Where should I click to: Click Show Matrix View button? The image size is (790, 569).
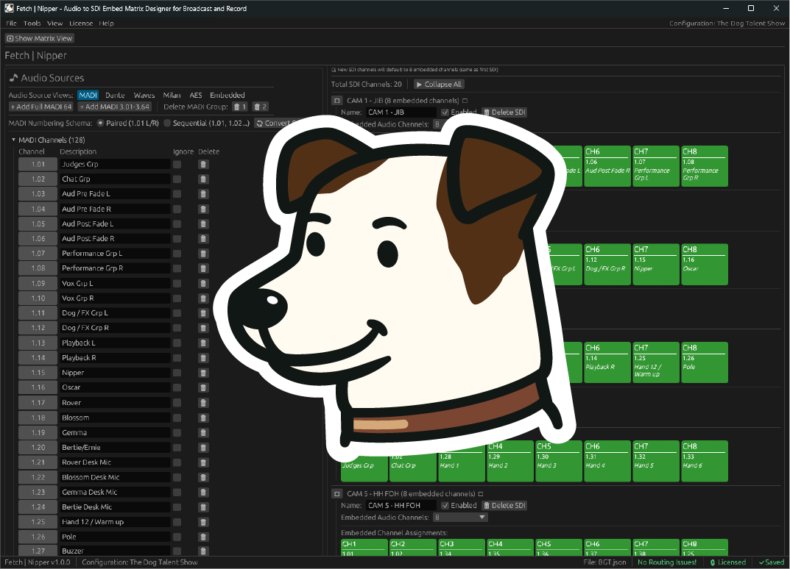(40, 38)
